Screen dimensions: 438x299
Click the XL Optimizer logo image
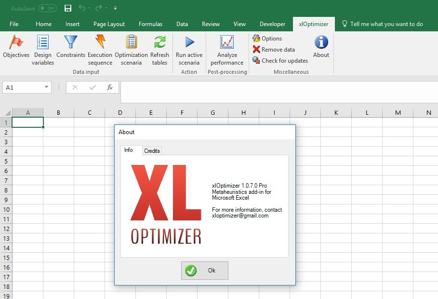pos(166,204)
